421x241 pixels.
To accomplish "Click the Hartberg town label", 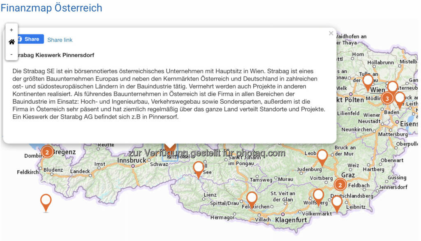I will (x=373, y=169).
